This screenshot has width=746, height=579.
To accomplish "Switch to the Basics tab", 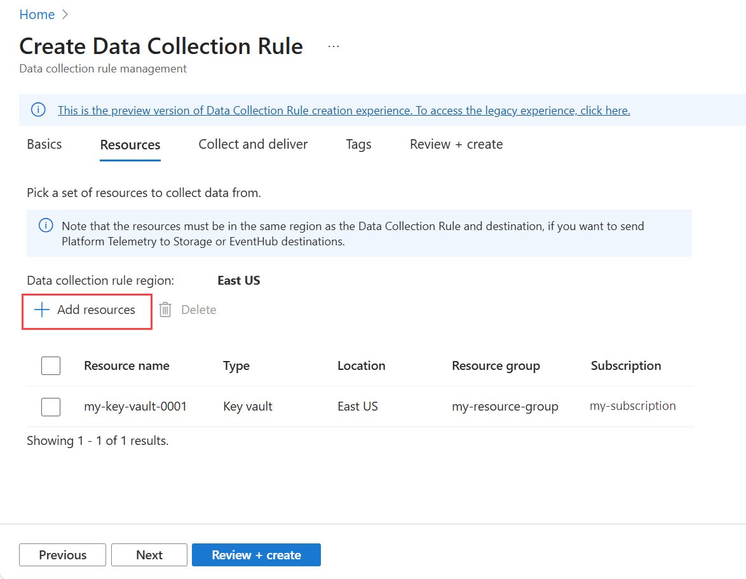I will coord(44,144).
